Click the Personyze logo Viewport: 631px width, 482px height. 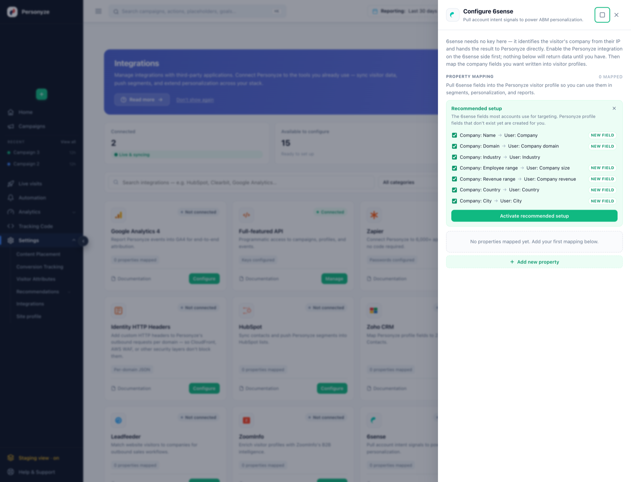[x=12, y=12]
